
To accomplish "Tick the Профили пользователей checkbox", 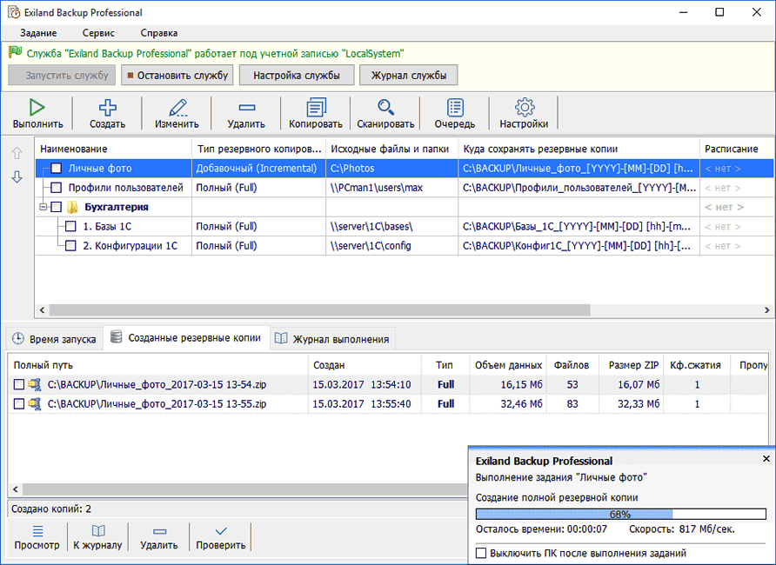I will 57,188.
